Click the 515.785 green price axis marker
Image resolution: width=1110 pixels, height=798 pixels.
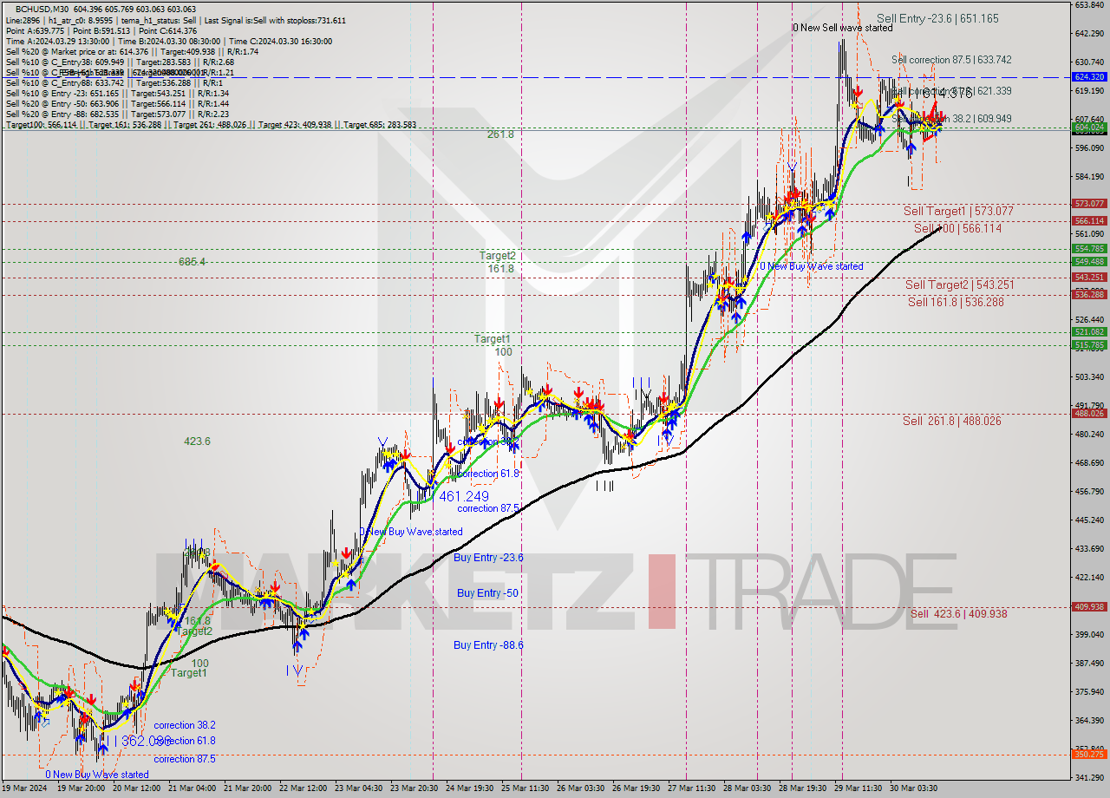pos(1089,345)
